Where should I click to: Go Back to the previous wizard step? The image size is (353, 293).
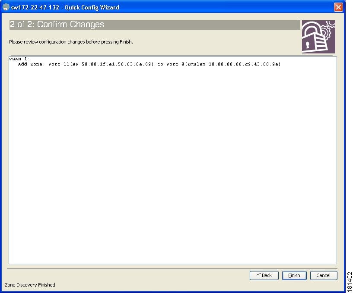pyautogui.click(x=264, y=275)
